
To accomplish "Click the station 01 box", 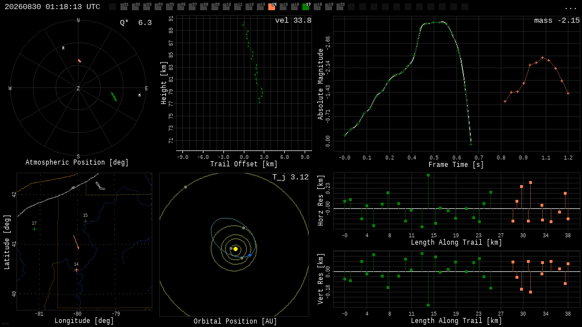I will click(x=124, y=6).
